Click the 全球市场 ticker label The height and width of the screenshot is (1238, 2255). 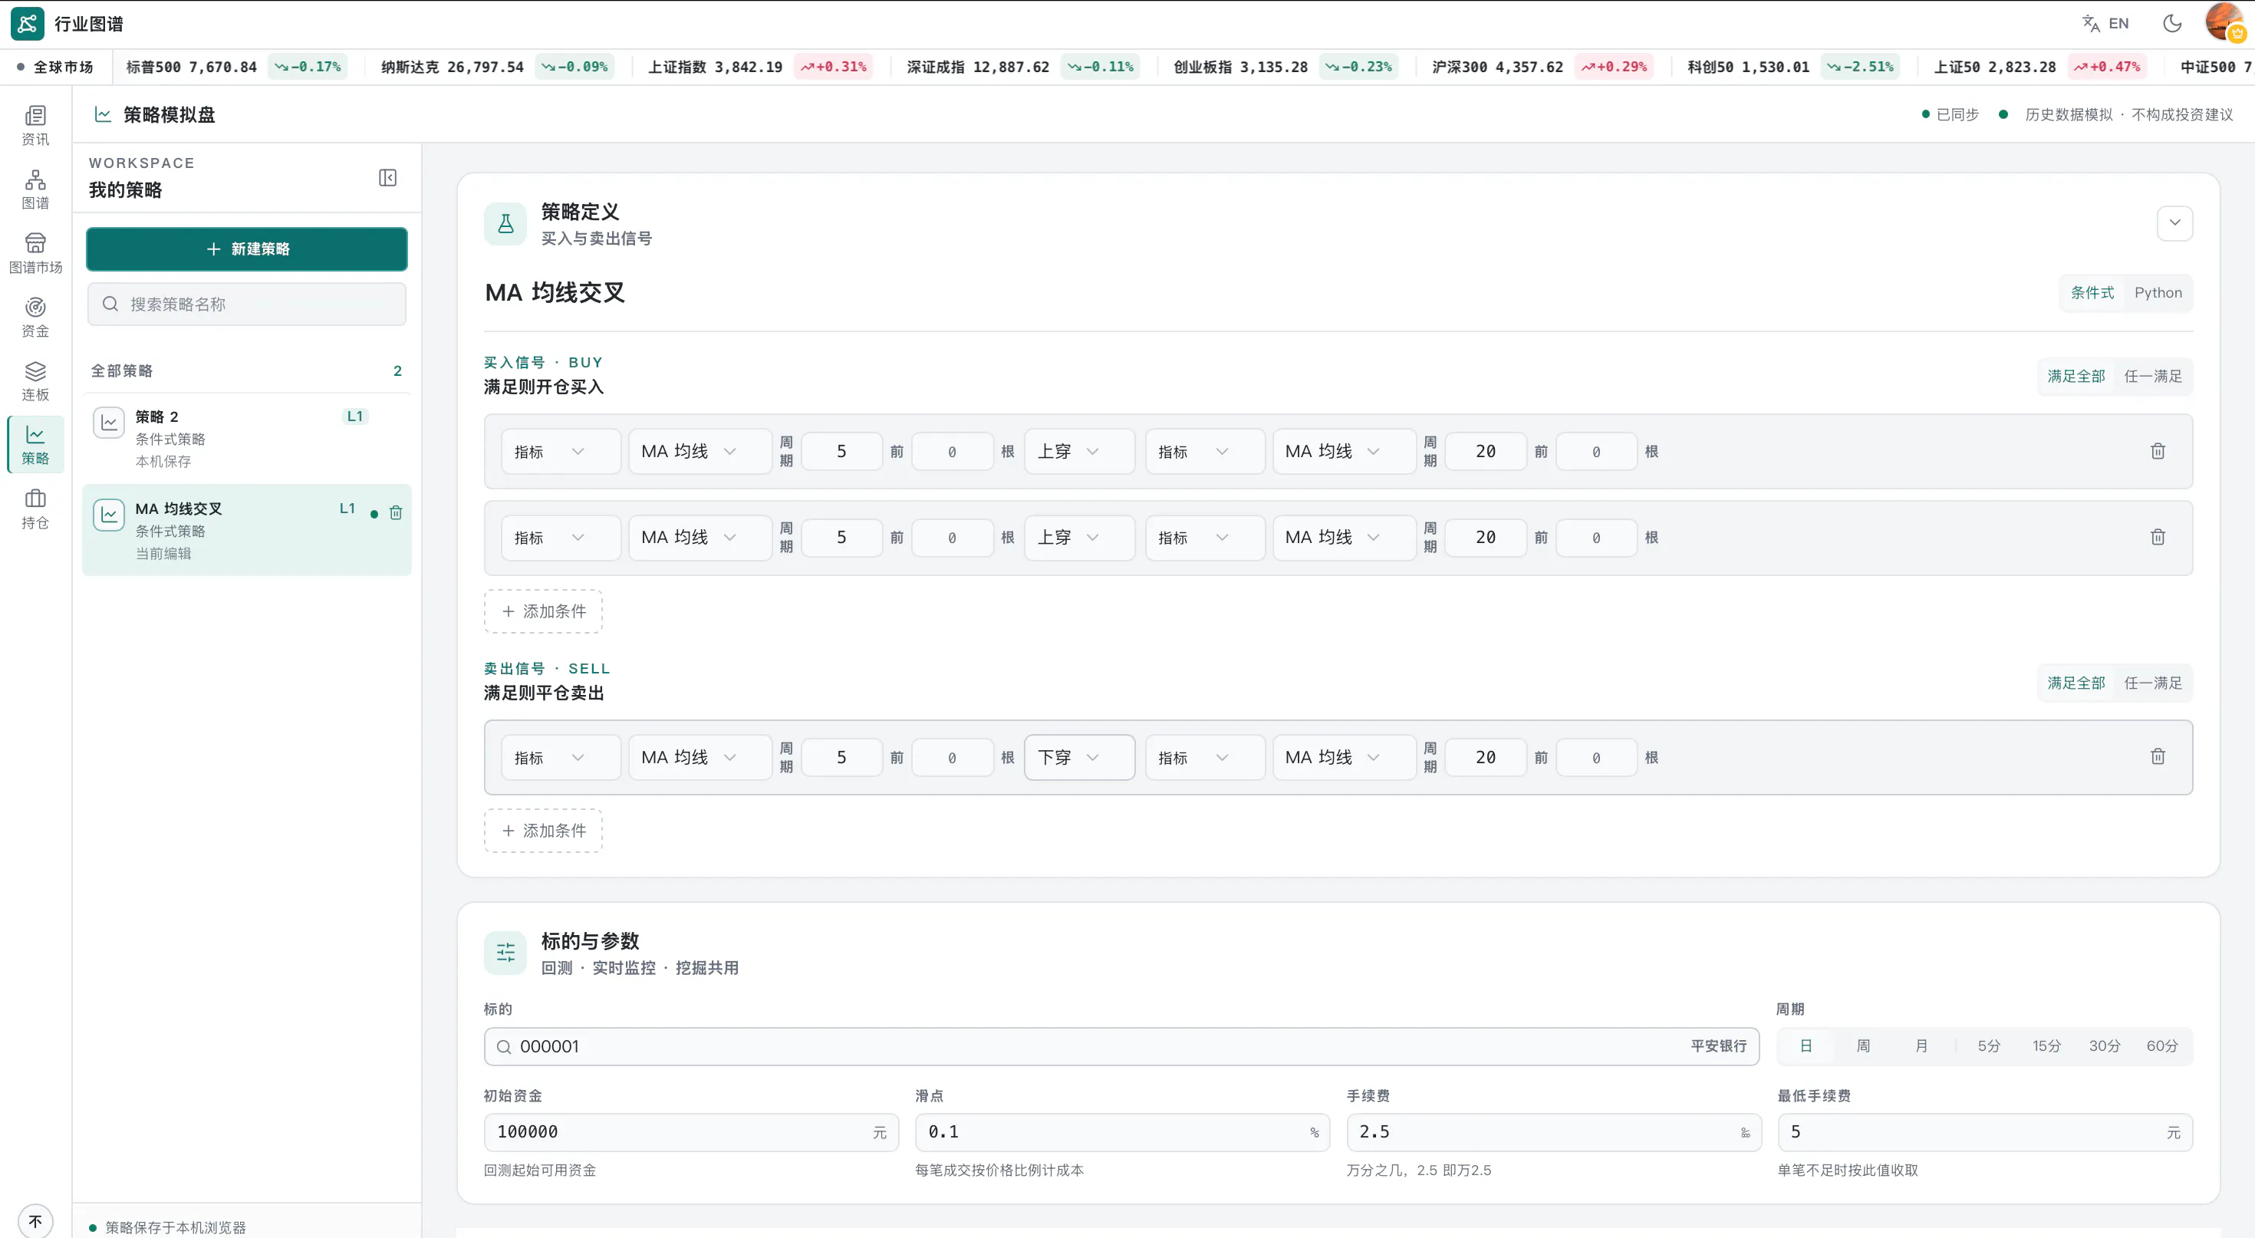[55, 67]
